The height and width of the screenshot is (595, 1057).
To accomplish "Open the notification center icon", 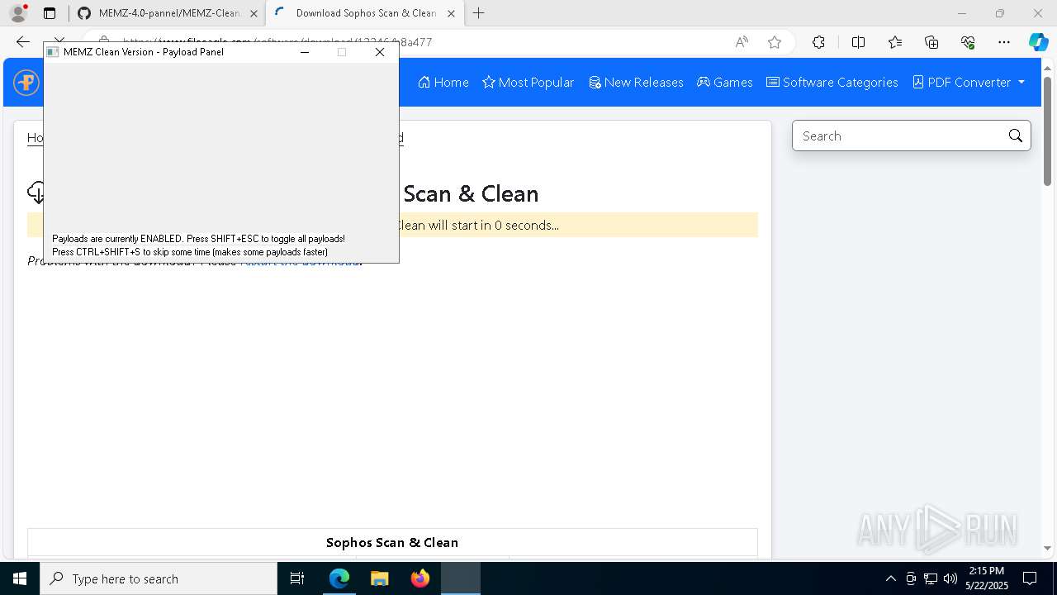I will pos(1030,578).
